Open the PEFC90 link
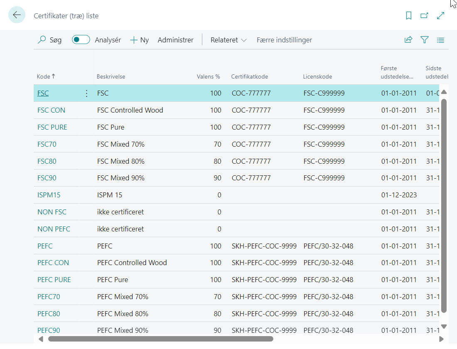This screenshot has height=349, width=457. (x=49, y=330)
